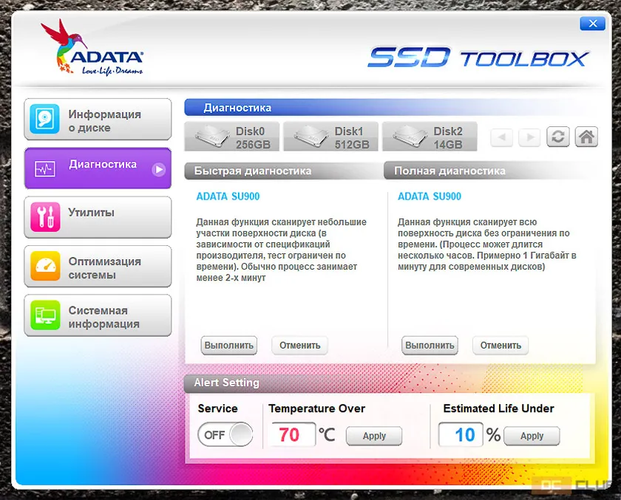The height and width of the screenshot is (500, 621).
Task: Close the SSD Toolbox window
Action: [592, 24]
